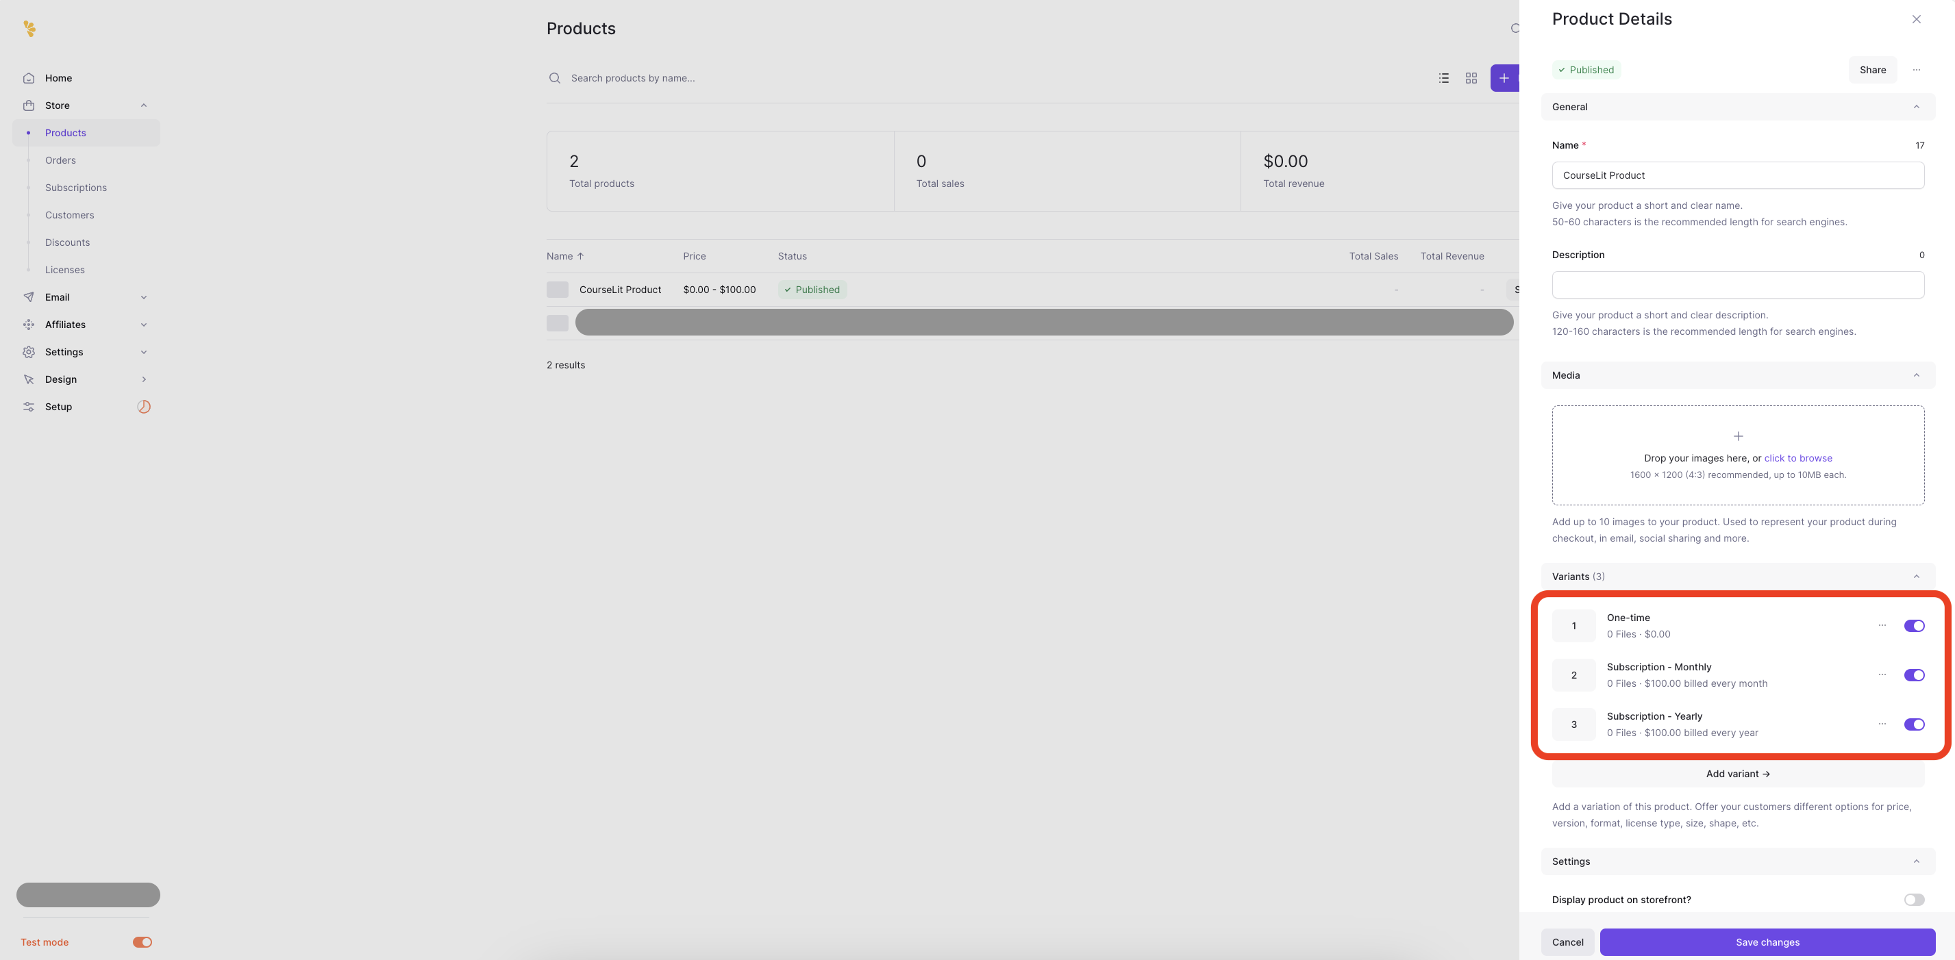
Task: Switch to list view icon
Action: pos(1443,78)
